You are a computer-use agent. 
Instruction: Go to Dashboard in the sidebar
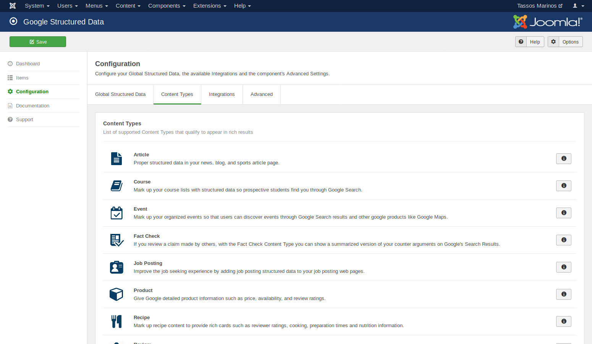tap(27, 64)
